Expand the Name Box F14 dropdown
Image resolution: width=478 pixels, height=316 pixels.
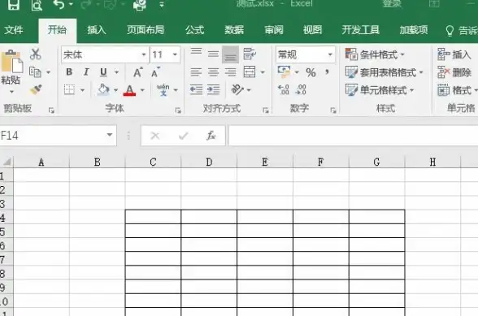click(x=110, y=135)
